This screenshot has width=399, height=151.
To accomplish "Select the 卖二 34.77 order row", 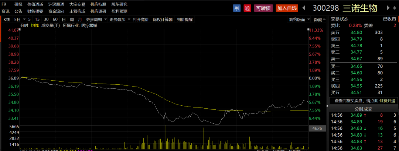I will pos(364,52).
